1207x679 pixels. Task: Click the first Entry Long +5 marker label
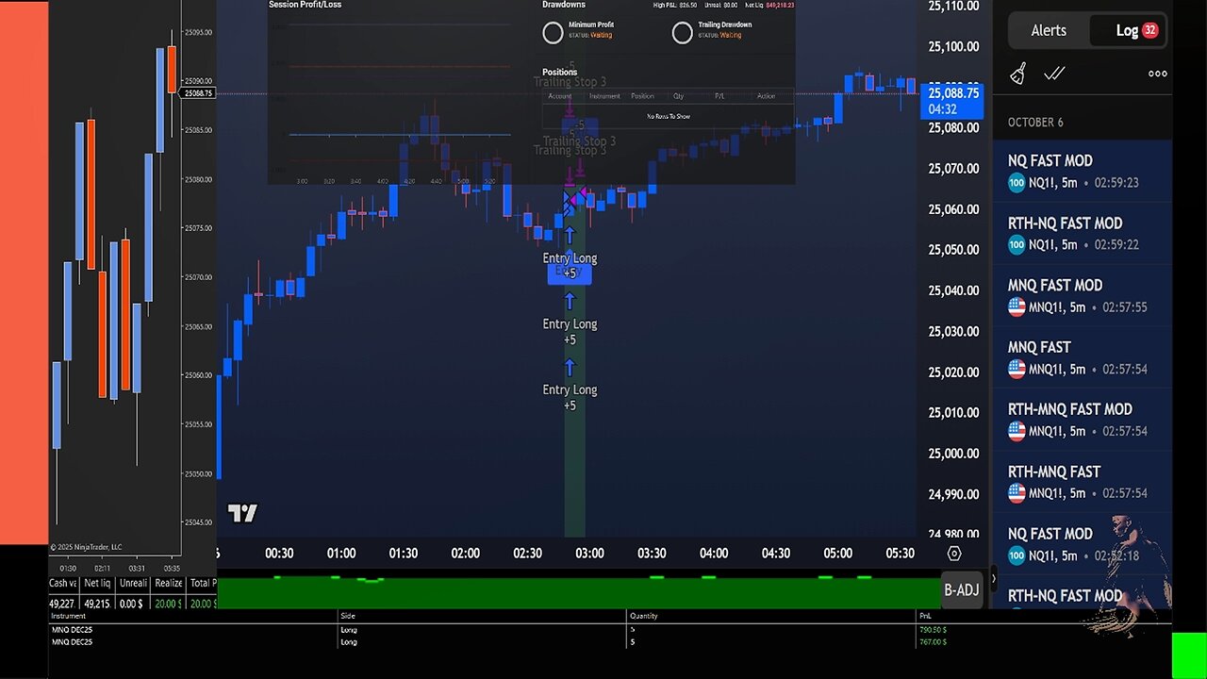(570, 265)
